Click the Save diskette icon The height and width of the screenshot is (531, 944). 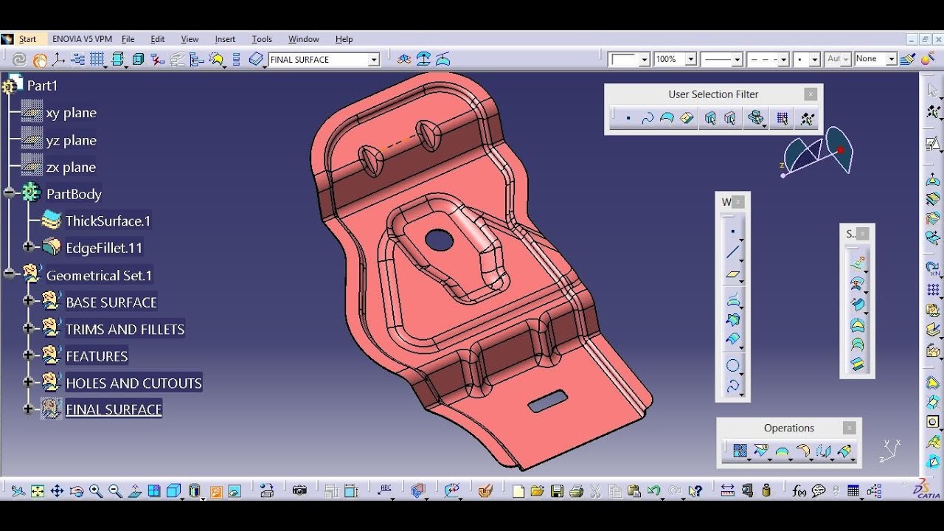click(557, 490)
